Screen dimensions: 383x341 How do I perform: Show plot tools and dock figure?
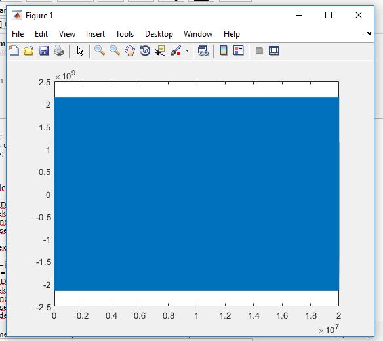click(x=274, y=50)
